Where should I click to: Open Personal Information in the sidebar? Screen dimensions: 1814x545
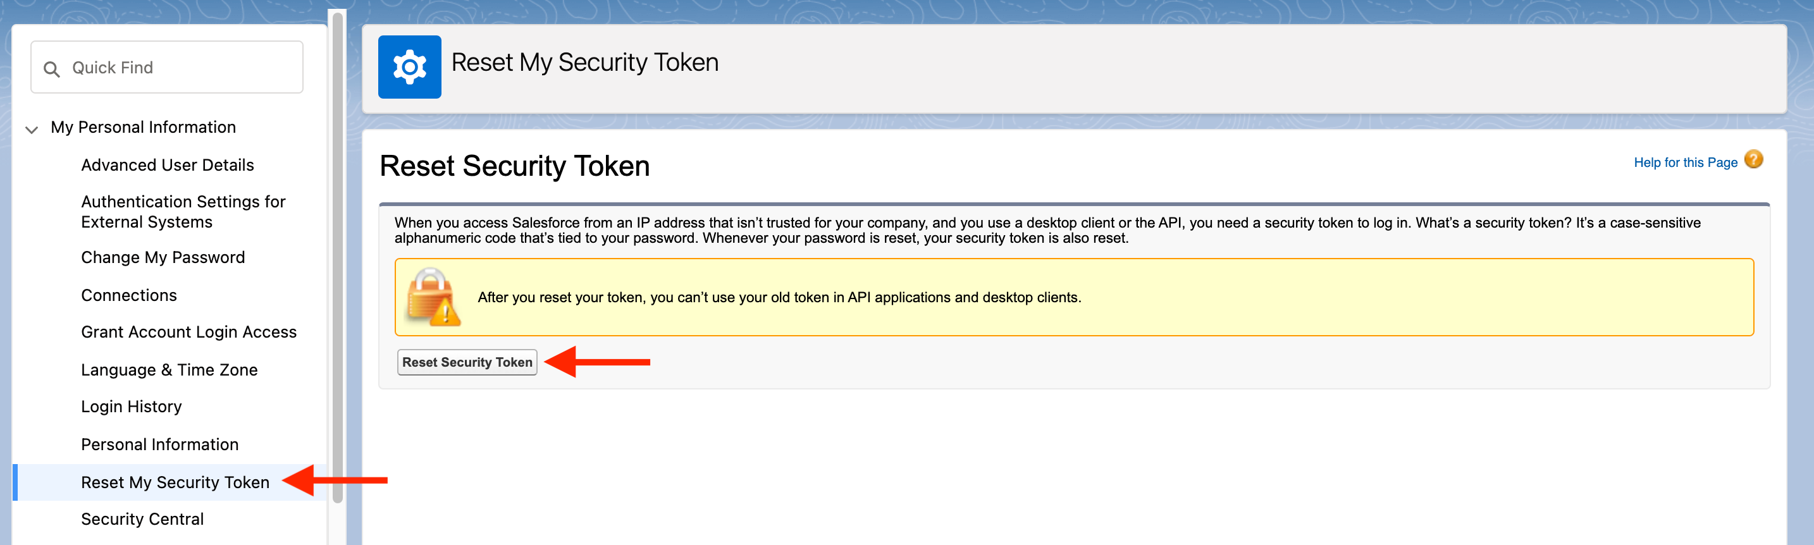(159, 444)
